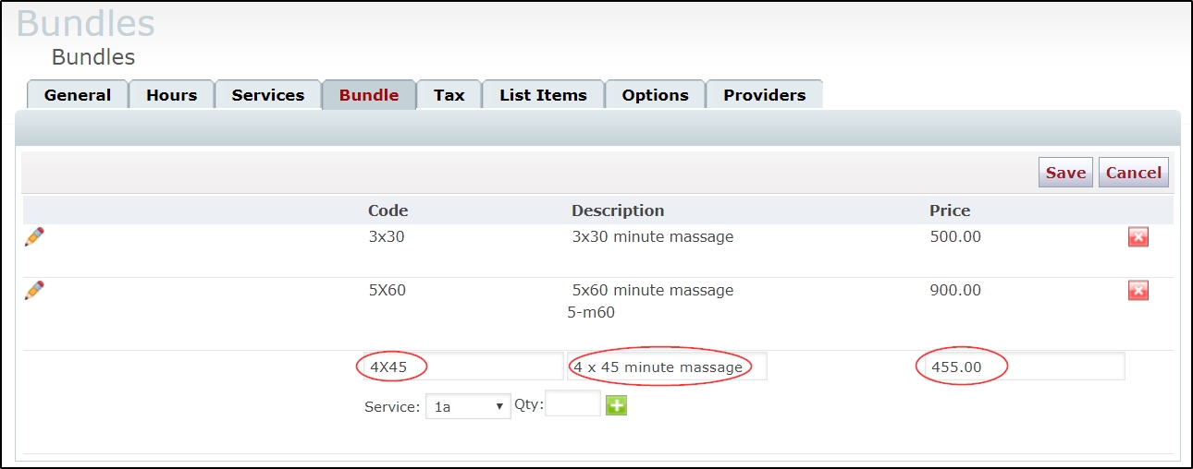Focus the Code field containing 4X45
This screenshot has width=1193, height=469.
coord(463,367)
